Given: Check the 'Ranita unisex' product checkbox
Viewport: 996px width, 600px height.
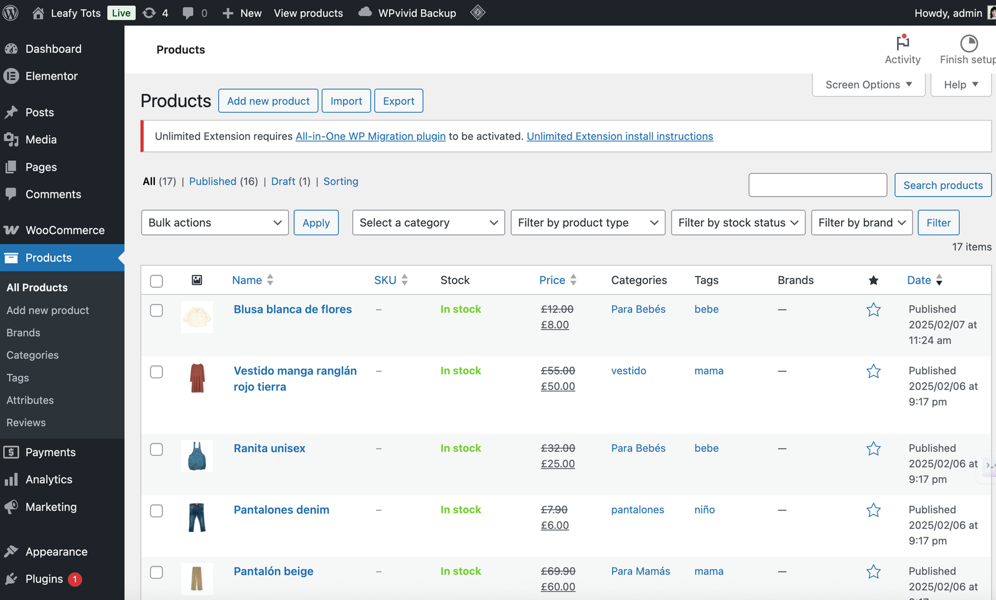Looking at the screenshot, I should click(x=156, y=449).
